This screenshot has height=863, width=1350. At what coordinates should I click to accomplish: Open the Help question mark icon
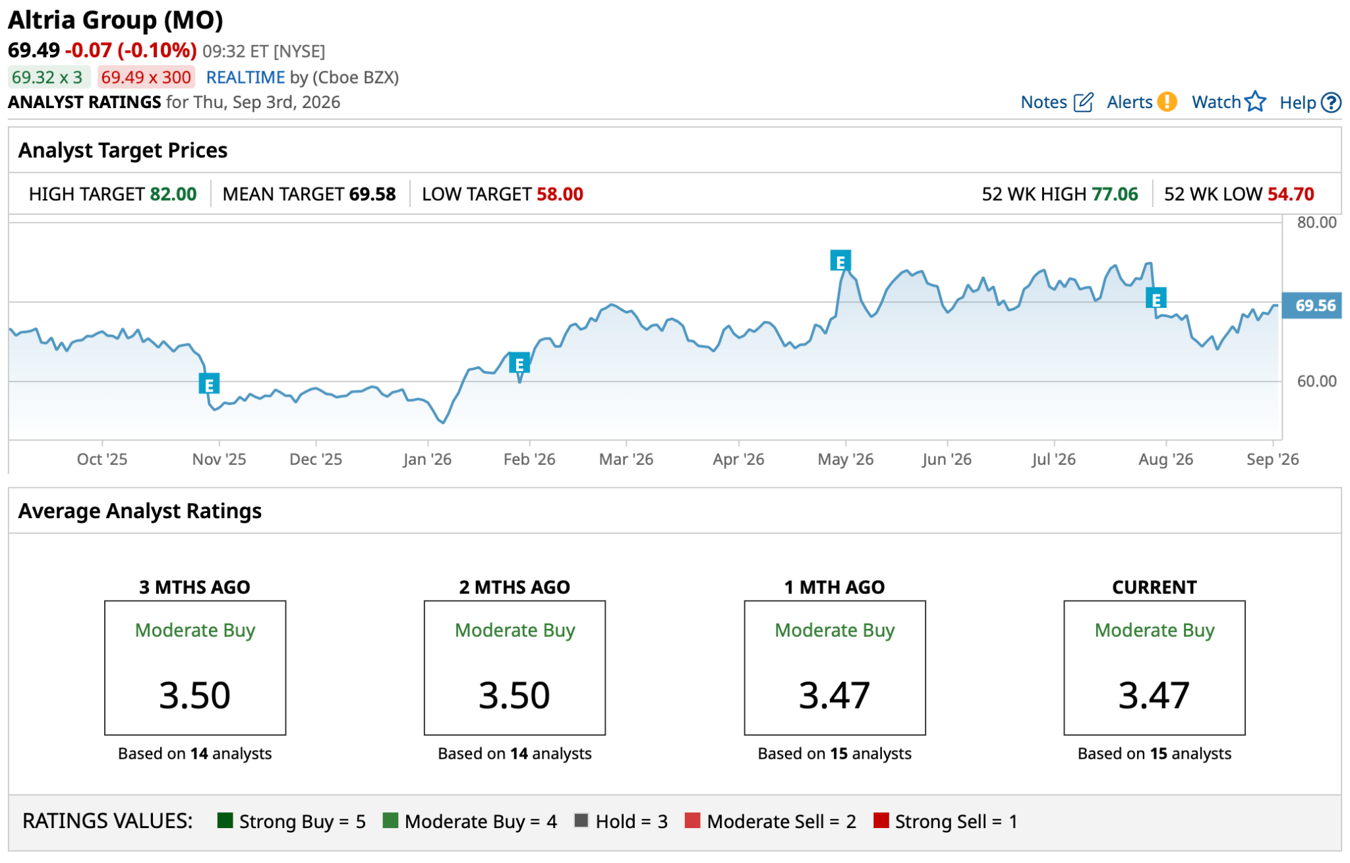(1331, 102)
